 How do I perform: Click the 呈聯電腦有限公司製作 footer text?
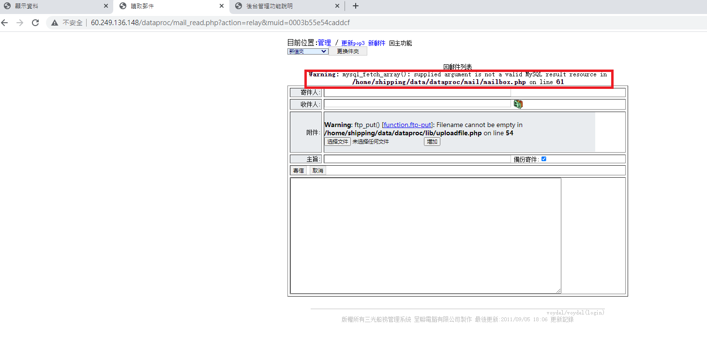pyautogui.click(x=443, y=319)
